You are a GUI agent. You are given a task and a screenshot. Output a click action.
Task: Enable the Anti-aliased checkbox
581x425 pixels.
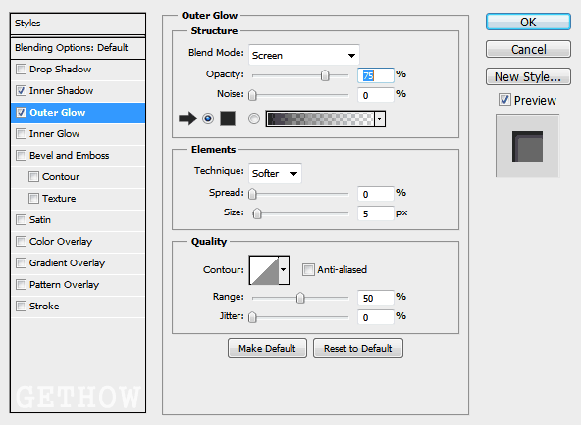coord(308,269)
